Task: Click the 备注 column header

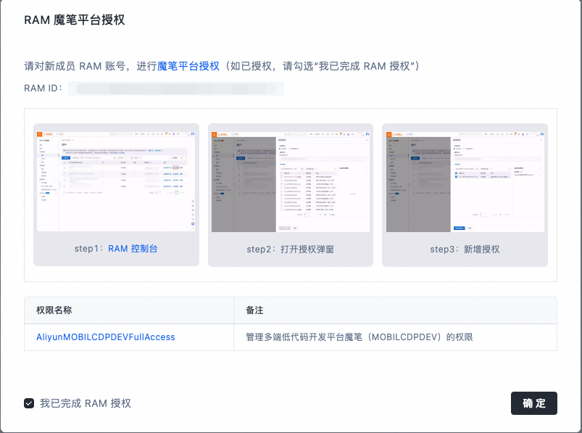Action: pyautogui.click(x=395, y=310)
